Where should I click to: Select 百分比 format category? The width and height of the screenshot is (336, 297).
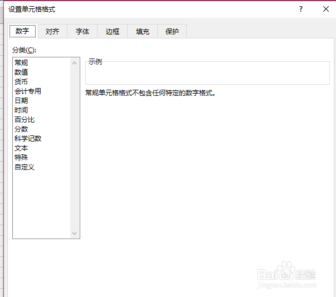[x=25, y=120]
